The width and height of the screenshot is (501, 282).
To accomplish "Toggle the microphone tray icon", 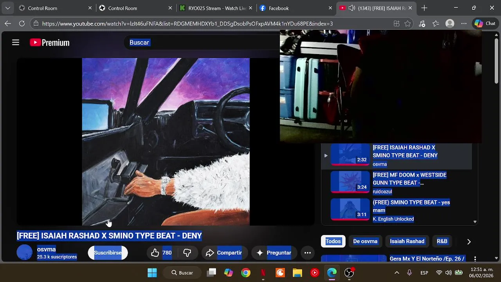I will (409, 273).
